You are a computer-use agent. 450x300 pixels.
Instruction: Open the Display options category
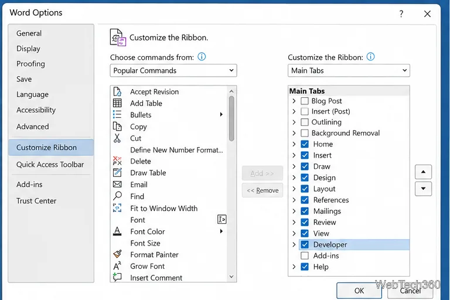pos(28,49)
